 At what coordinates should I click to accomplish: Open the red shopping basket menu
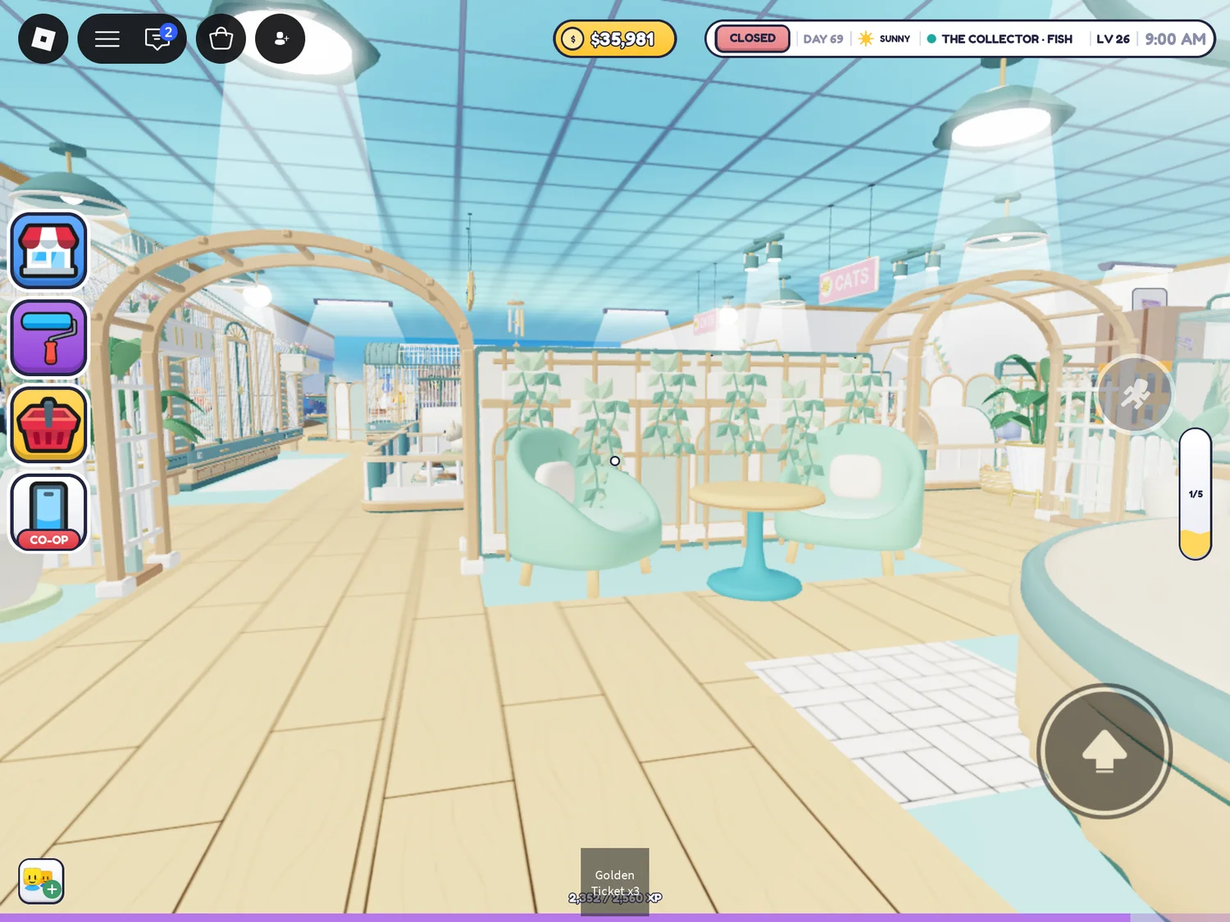[49, 425]
